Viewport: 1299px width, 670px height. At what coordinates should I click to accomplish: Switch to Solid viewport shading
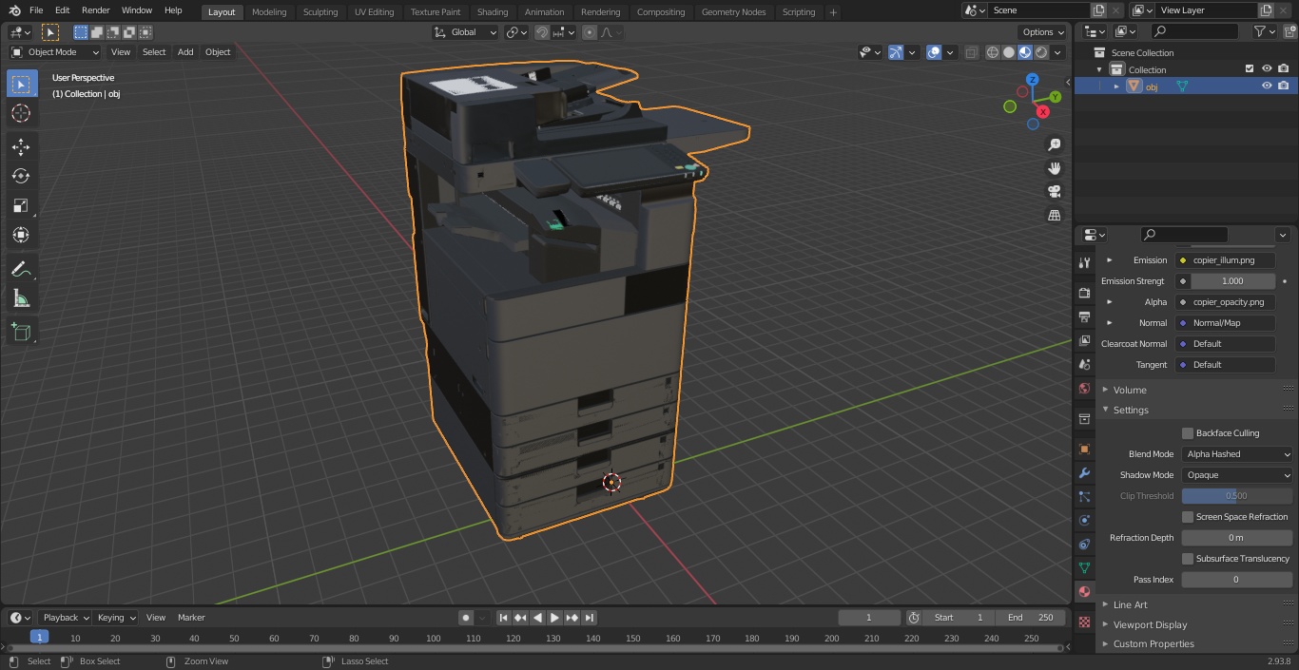[x=1009, y=52]
